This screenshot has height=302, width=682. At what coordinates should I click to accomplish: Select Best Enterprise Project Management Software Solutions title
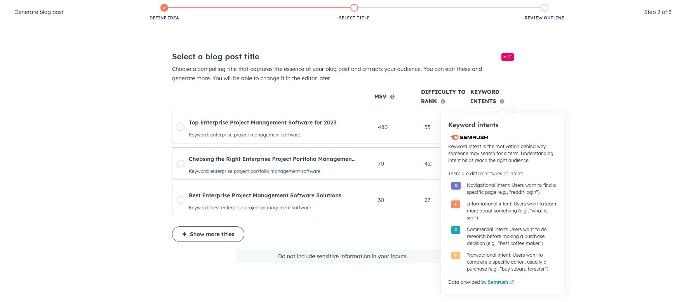tap(181, 200)
